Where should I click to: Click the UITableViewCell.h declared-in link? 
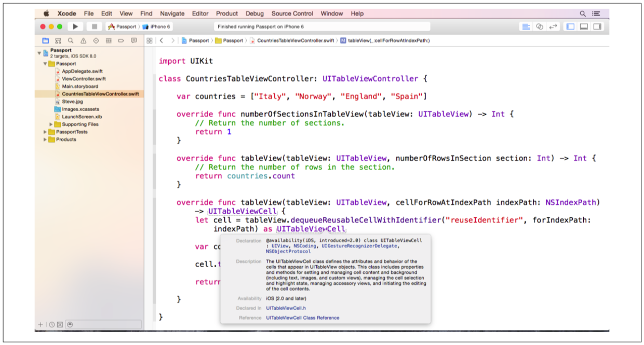pos(286,308)
